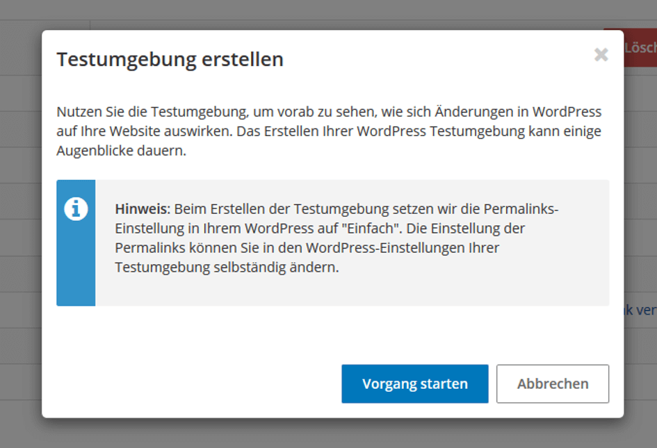Open the partially visible link ending in 'ver'
The height and width of the screenshot is (448, 657).
[640, 310]
